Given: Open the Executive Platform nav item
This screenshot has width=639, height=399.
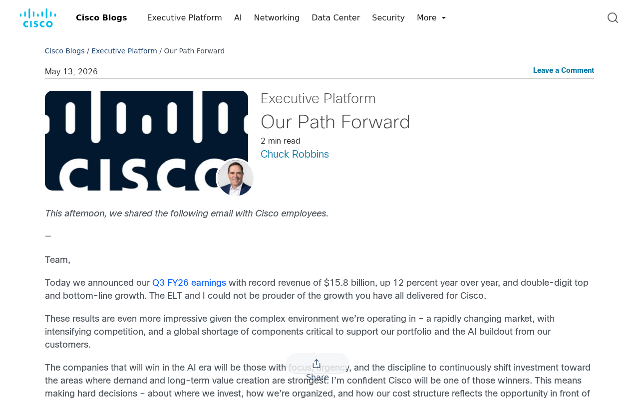Looking at the screenshot, I should pos(184,18).
